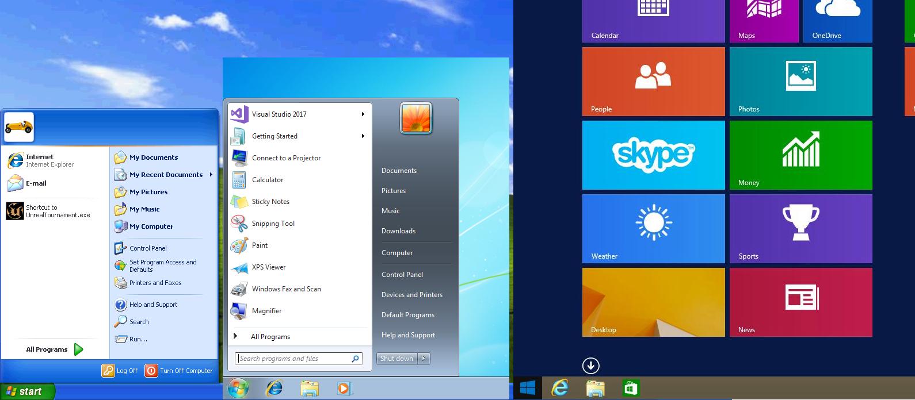Open the OneDrive tile
This screenshot has height=400, width=915.
click(x=837, y=21)
